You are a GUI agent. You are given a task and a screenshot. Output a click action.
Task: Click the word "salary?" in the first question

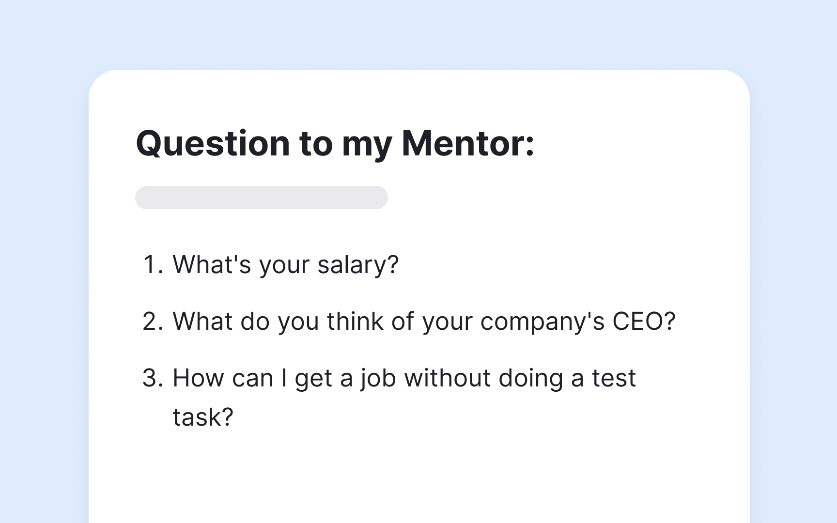tap(358, 265)
